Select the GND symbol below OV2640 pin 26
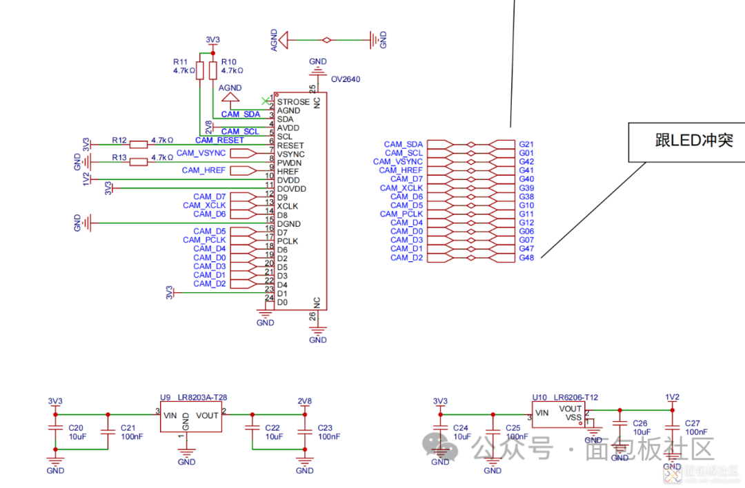745x488 pixels. [x=317, y=330]
